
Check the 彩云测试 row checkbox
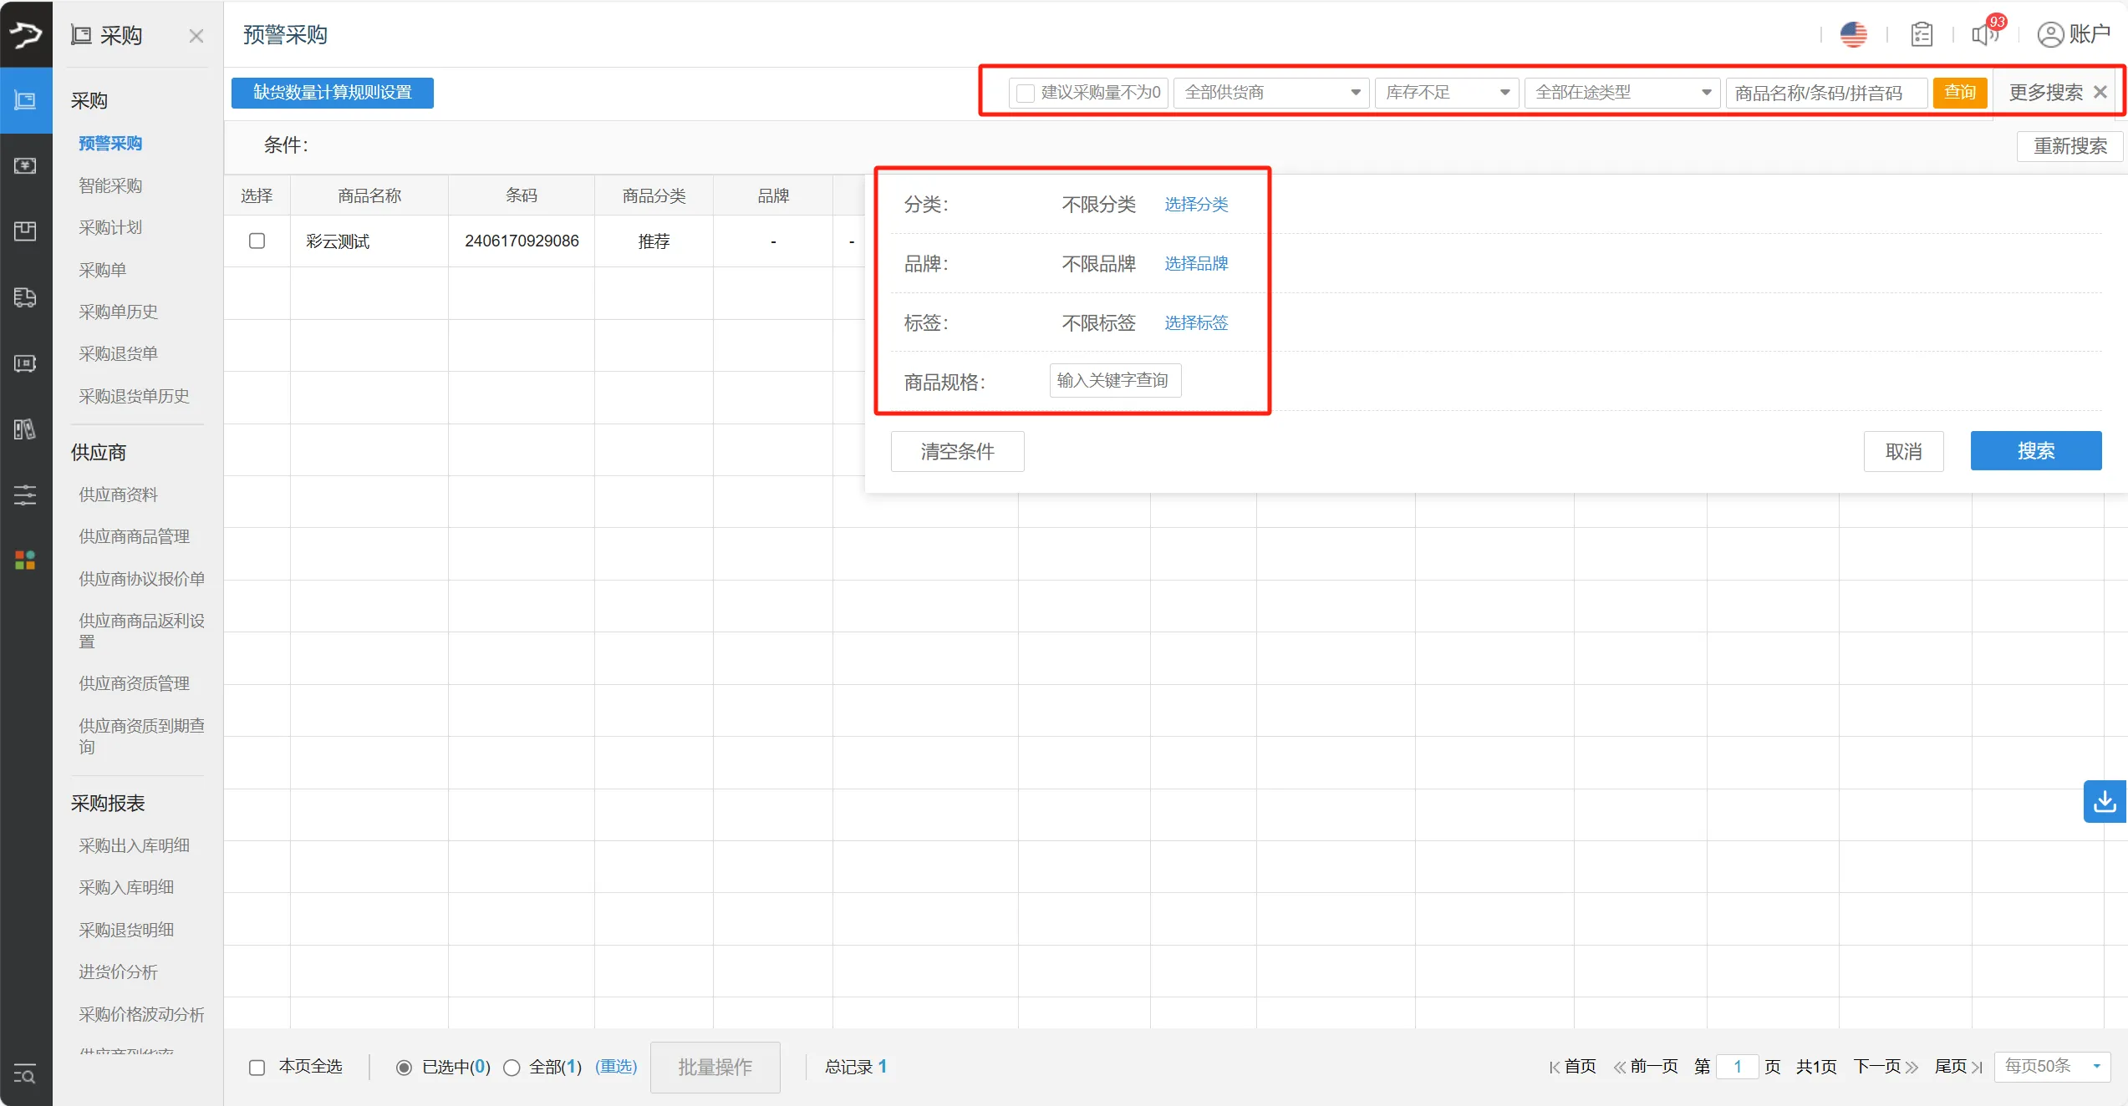(x=257, y=241)
